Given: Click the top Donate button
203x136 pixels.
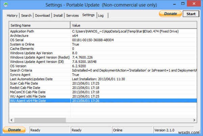Looking at the screenshot, I should [170, 14].
